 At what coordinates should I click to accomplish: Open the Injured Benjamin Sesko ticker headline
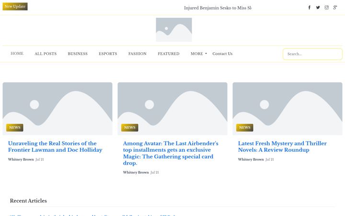tap(218, 8)
